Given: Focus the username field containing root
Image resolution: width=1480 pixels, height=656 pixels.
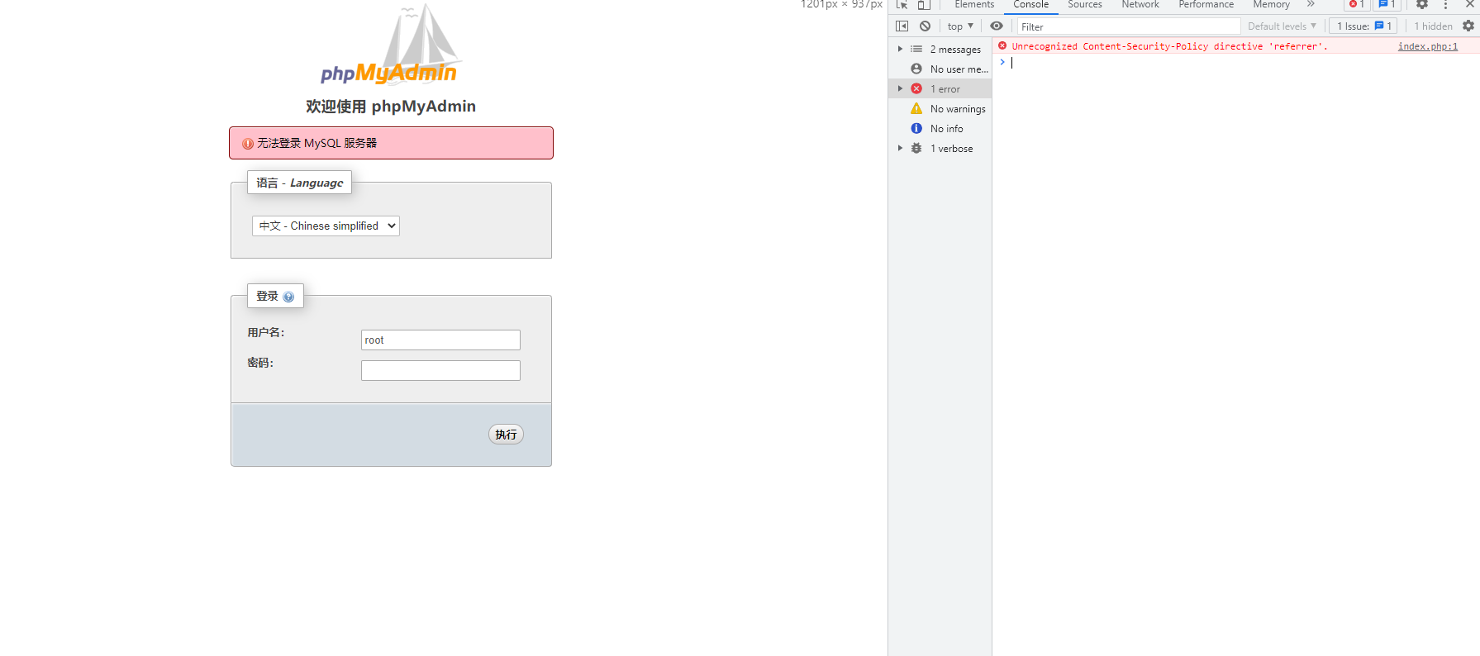Looking at the screenshot, I should click(440, 340).
